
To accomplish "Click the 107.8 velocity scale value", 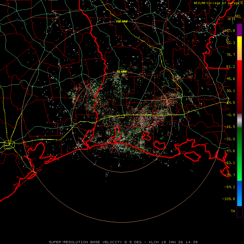I will [230, 30].
